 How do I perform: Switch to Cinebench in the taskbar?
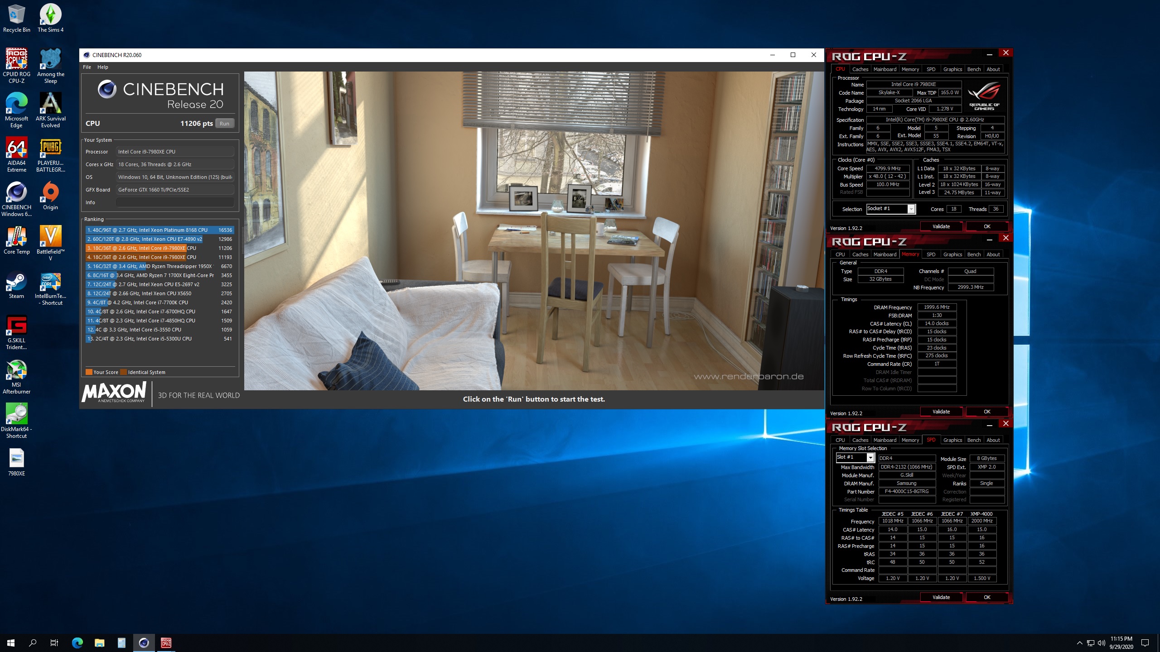click(x=144, y=642)
